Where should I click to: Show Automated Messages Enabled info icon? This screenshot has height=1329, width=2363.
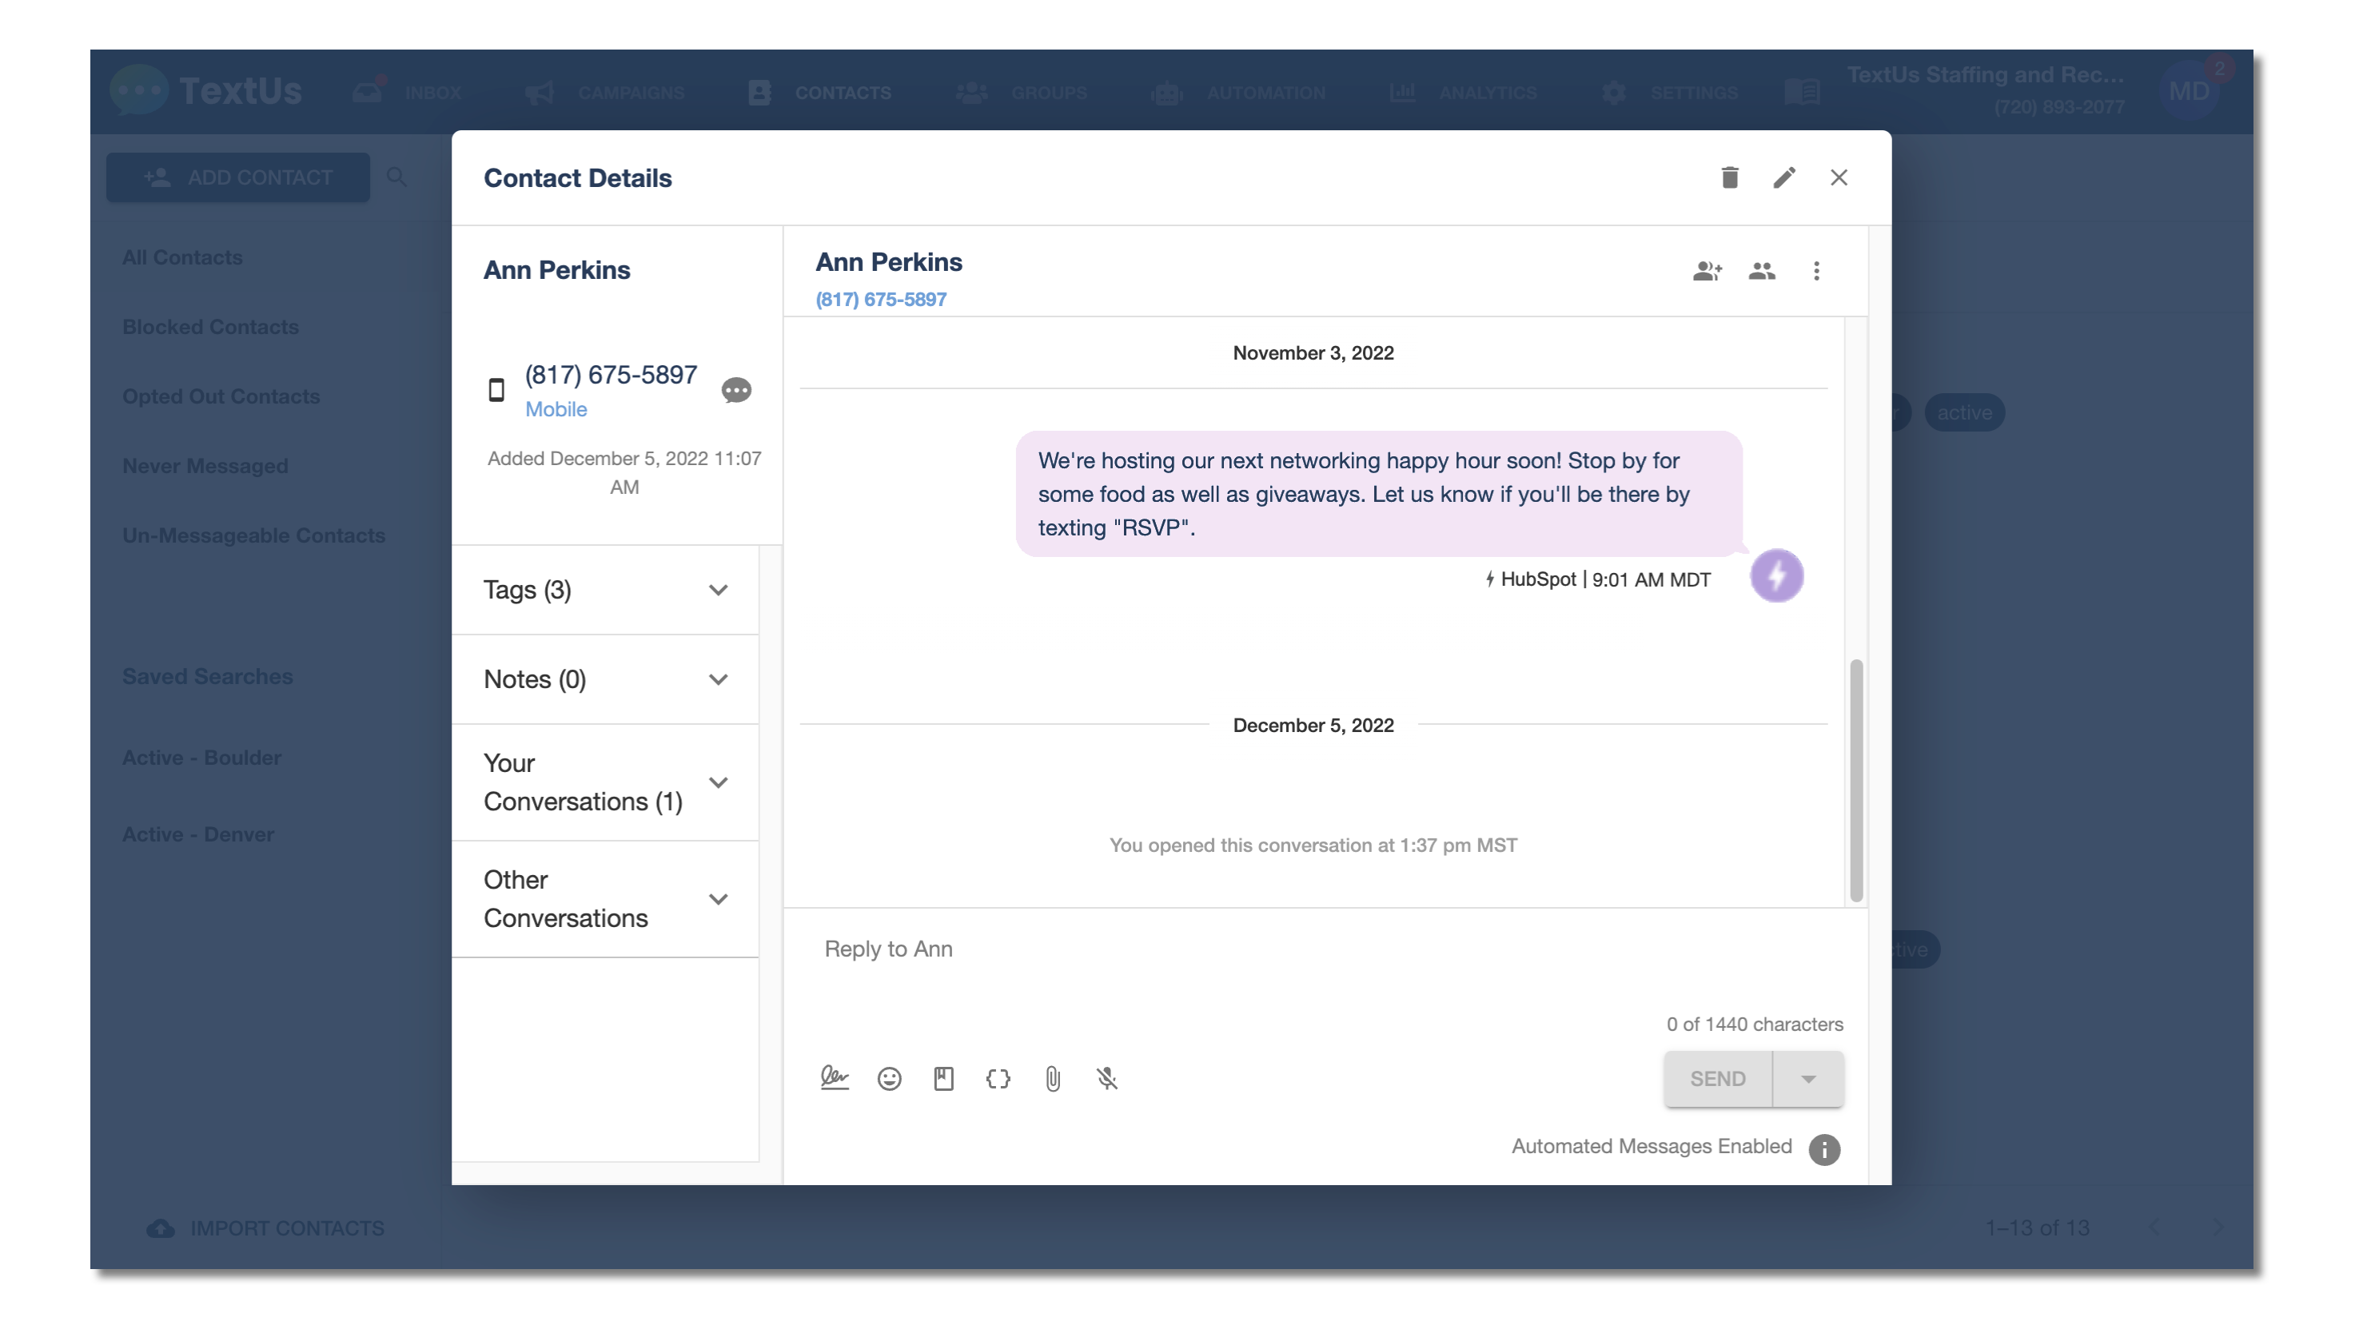click(x=1823, y=1149)
